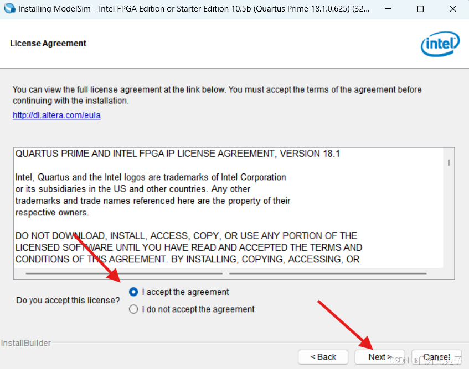Screen dimensions: 469x369
Task: Click "QUARTUS PRIME AND INTEL FPGA IP LICENSE AGREEMENT" line
Action: [x=178, y=154]
